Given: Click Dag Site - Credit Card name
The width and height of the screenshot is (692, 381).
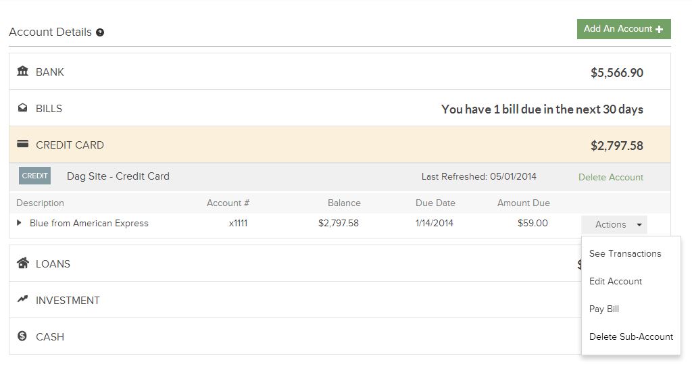Looking at the screenshot, I should pyautogui.click(x=118, y=176).
